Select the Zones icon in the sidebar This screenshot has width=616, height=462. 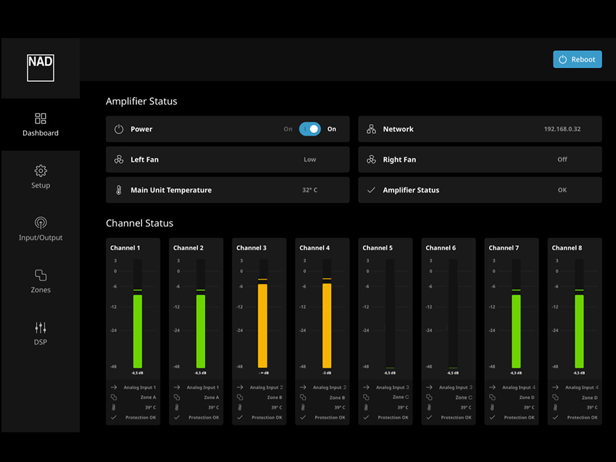coord(41,276)
